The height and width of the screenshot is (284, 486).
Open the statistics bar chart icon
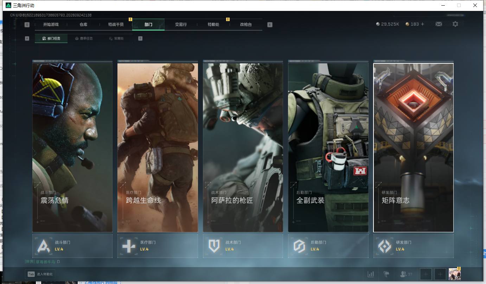[x=371, y=274]
